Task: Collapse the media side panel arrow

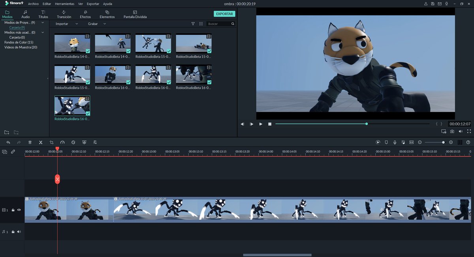Action: click(47, 78)
